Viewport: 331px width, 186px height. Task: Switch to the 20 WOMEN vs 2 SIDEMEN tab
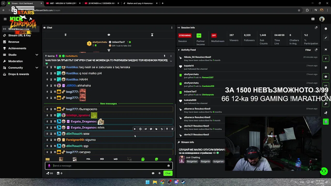pyautogui.click(x=102, y=3)
